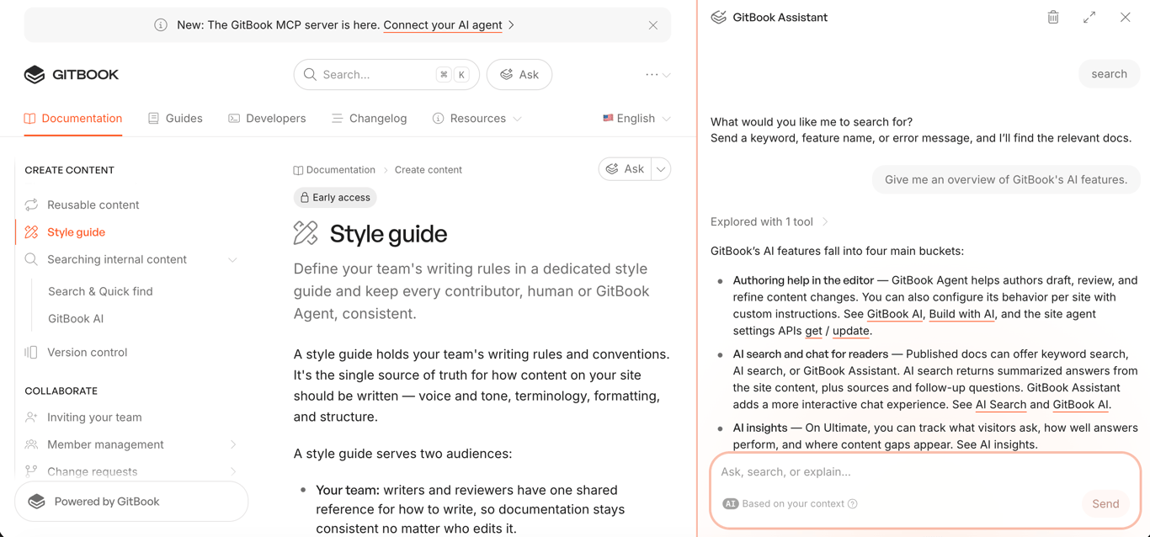Click the Send button in assistant
The image size is (1150, 537).
tap(1105, 504)
